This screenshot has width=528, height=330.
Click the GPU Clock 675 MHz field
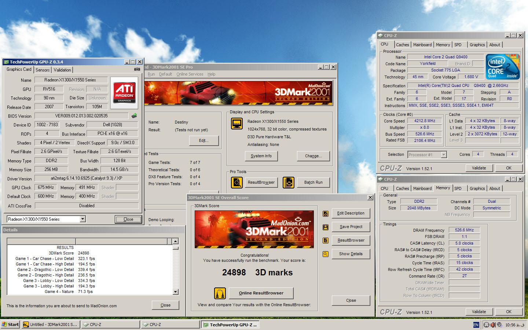coord(46,187)
